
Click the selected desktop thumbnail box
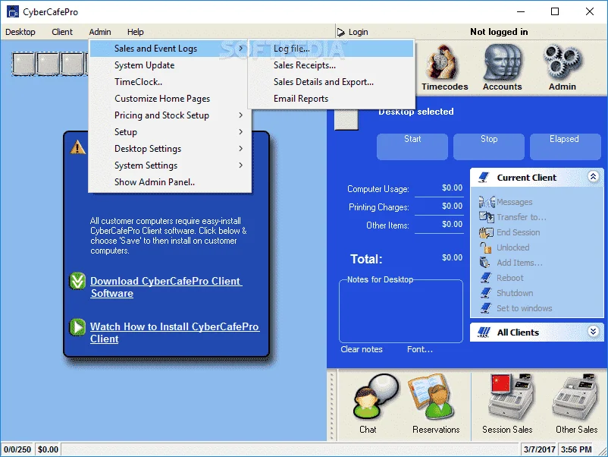(x=346, y=119)
